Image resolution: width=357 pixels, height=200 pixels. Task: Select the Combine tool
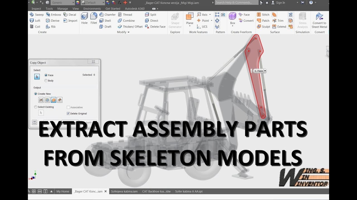(x=126, y=21)
